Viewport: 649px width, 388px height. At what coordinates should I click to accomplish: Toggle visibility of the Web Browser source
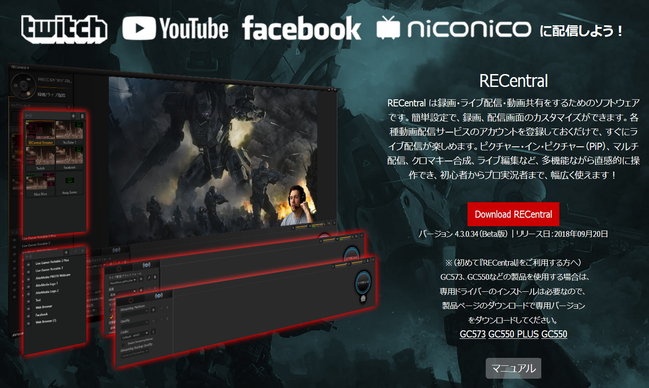(28, 309)
